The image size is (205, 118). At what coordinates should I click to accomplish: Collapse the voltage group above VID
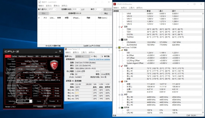click(119, 50)
